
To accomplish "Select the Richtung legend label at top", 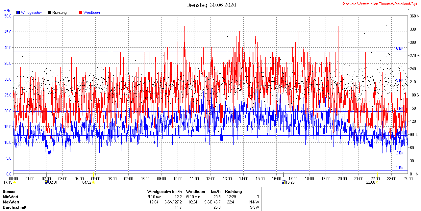I will point(60,13).
